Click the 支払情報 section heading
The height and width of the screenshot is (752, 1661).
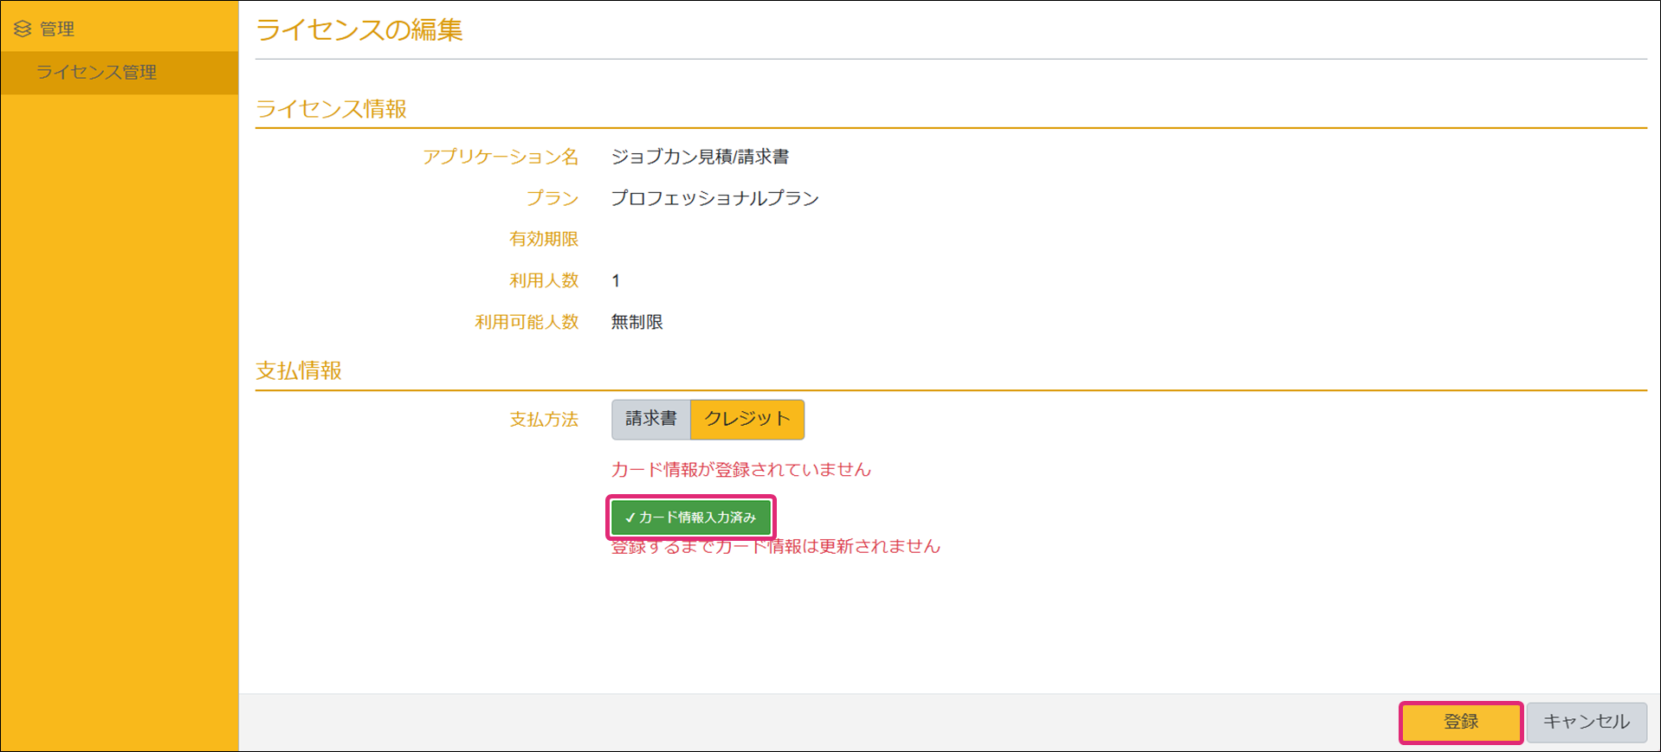[x=299, y=371]
